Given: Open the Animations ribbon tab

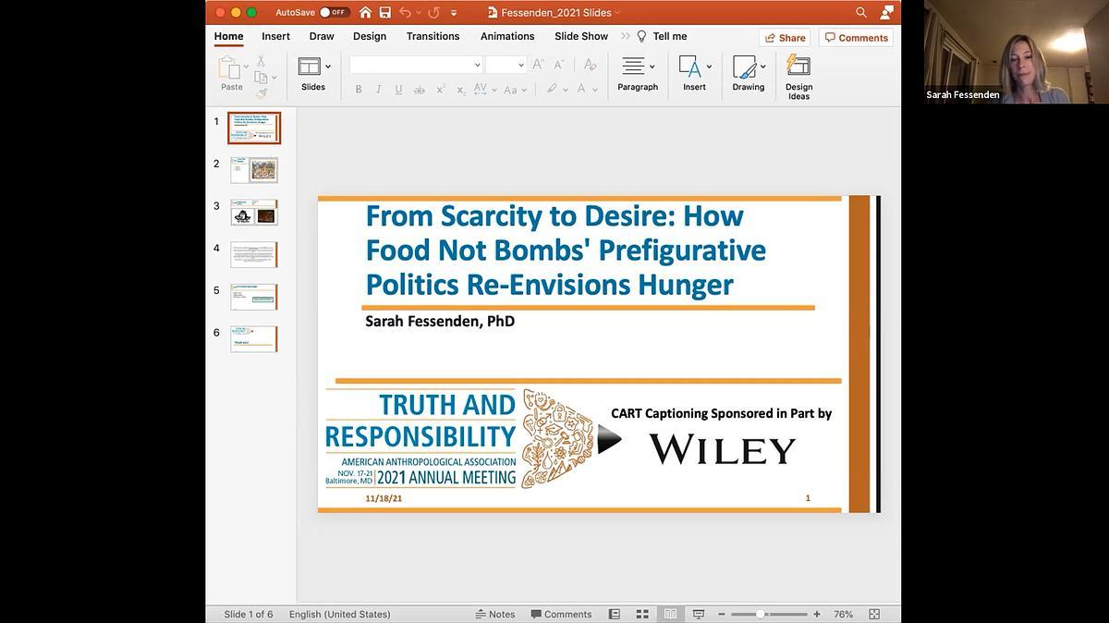Looking at the screenshot, I should (x=507, y=37).
